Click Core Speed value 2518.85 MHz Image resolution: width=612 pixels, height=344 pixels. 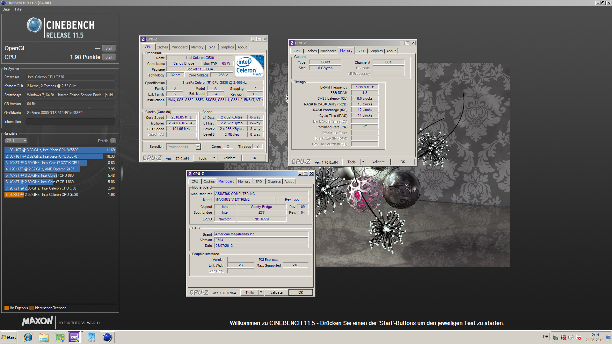coord(181,118)
